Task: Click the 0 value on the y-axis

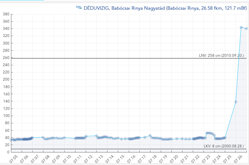Action: pos(8,152)
